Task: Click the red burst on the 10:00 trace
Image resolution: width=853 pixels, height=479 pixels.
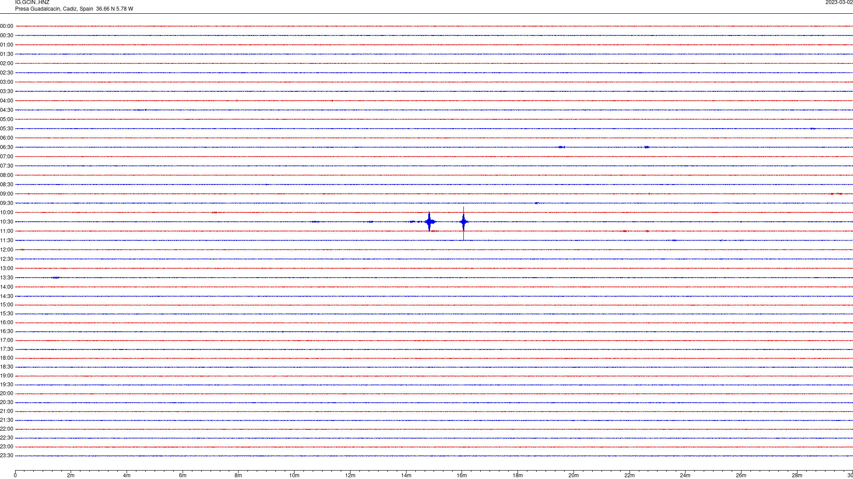Action: 215,212
